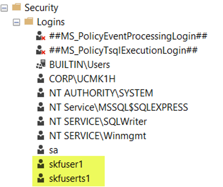This screenshot has width=223, height=187.
Task: Click the skfuserts1 login icon
Action: [41, 178]
